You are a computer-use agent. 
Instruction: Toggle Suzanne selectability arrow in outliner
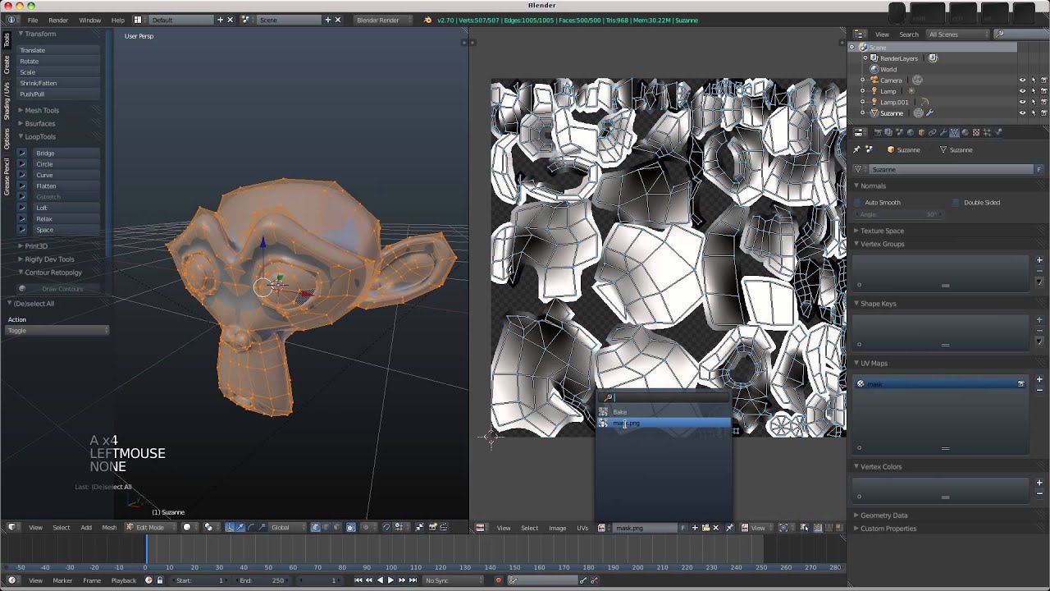(x=1033, y=112)
